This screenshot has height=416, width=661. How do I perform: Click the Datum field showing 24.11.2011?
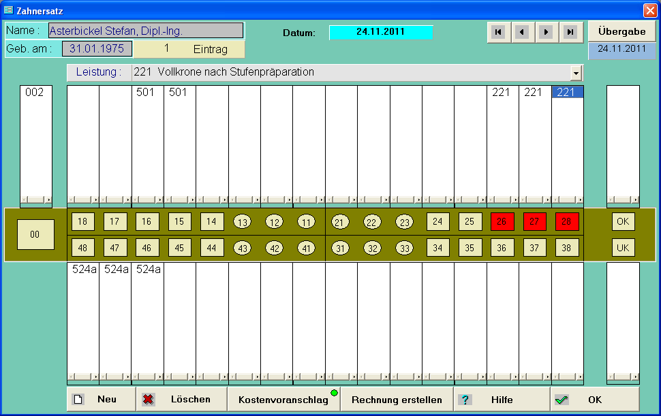click(381, 32)
